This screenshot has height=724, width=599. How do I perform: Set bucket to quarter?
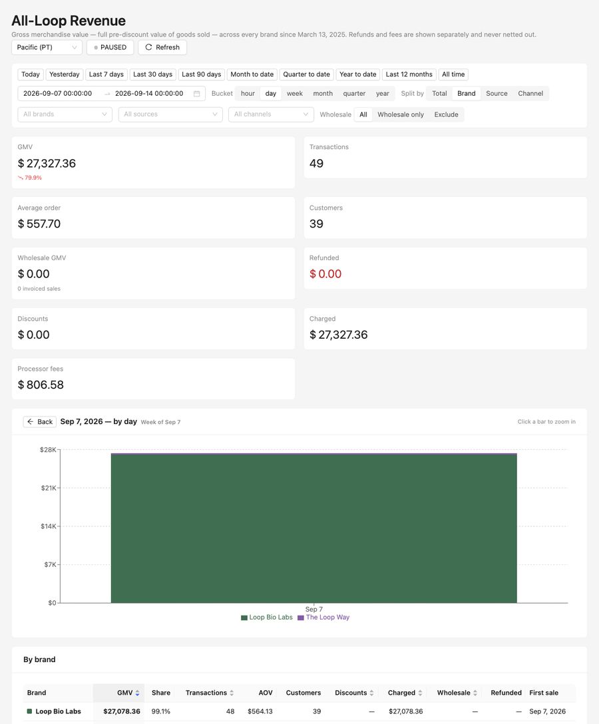tap(354, 93)
